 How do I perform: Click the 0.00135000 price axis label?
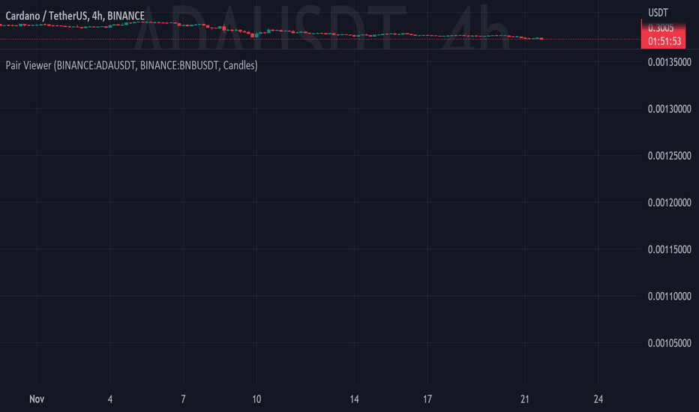(670, 62)
